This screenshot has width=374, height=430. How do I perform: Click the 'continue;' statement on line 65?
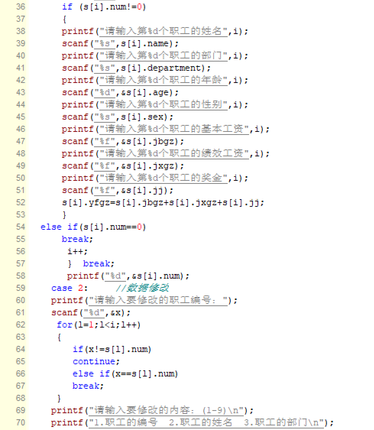pyautogui.click(x=96, y=362)
